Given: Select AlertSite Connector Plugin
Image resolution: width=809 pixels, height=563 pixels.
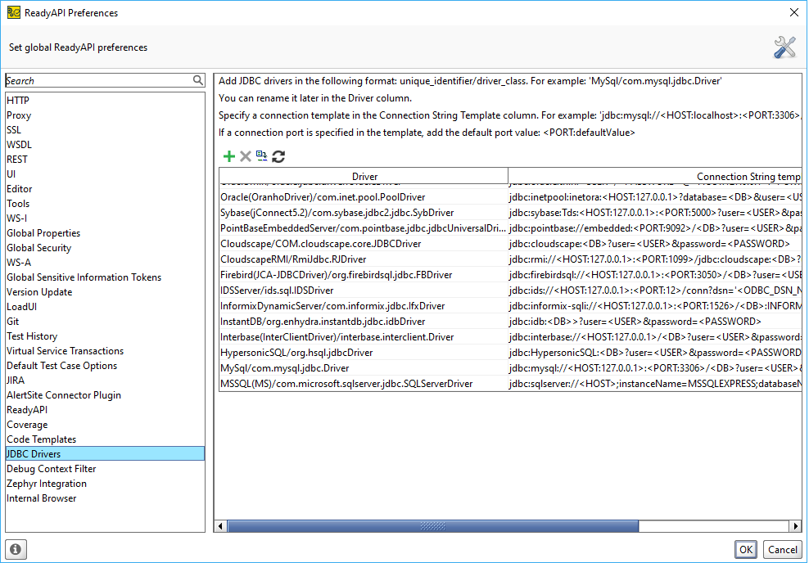Looking at the screenshot, I should pos(106,395).
